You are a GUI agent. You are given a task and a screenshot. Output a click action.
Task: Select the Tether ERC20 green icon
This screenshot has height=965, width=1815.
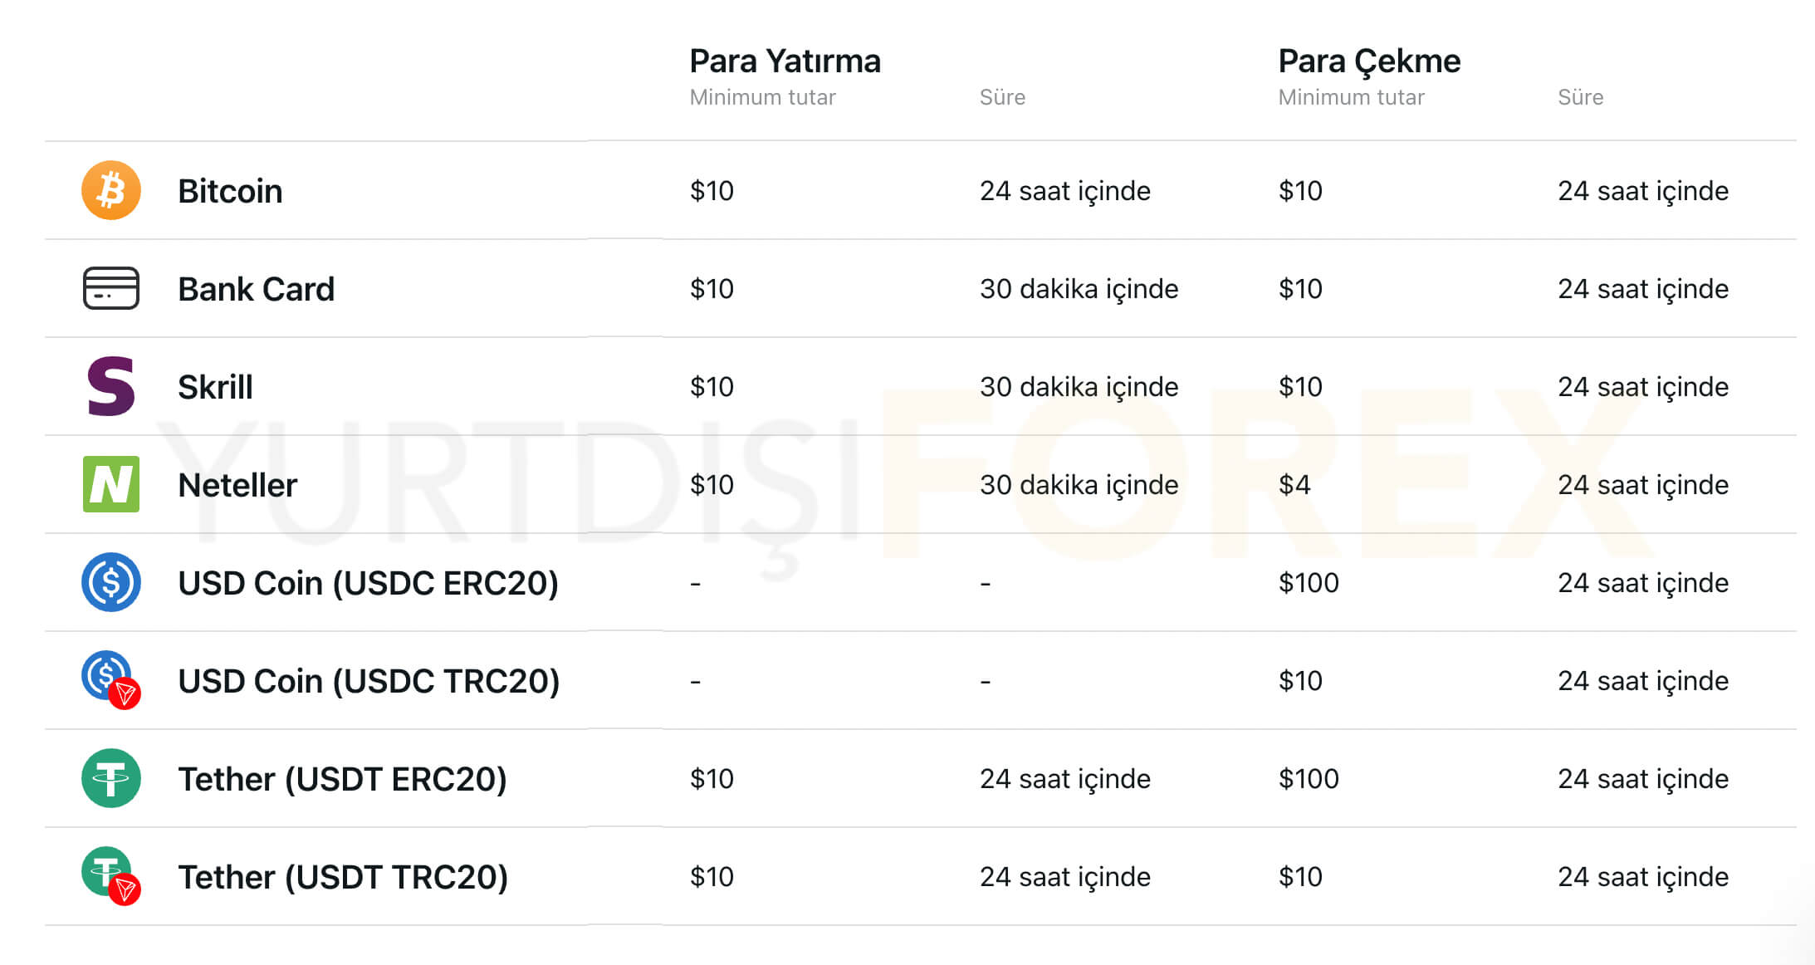111,778
